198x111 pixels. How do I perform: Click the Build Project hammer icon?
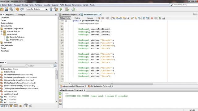pyautogui.click(x=51, y=9)
